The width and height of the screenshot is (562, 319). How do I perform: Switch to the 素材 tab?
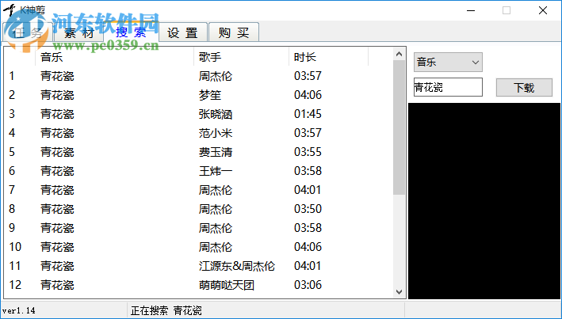(x=78, y=32)
